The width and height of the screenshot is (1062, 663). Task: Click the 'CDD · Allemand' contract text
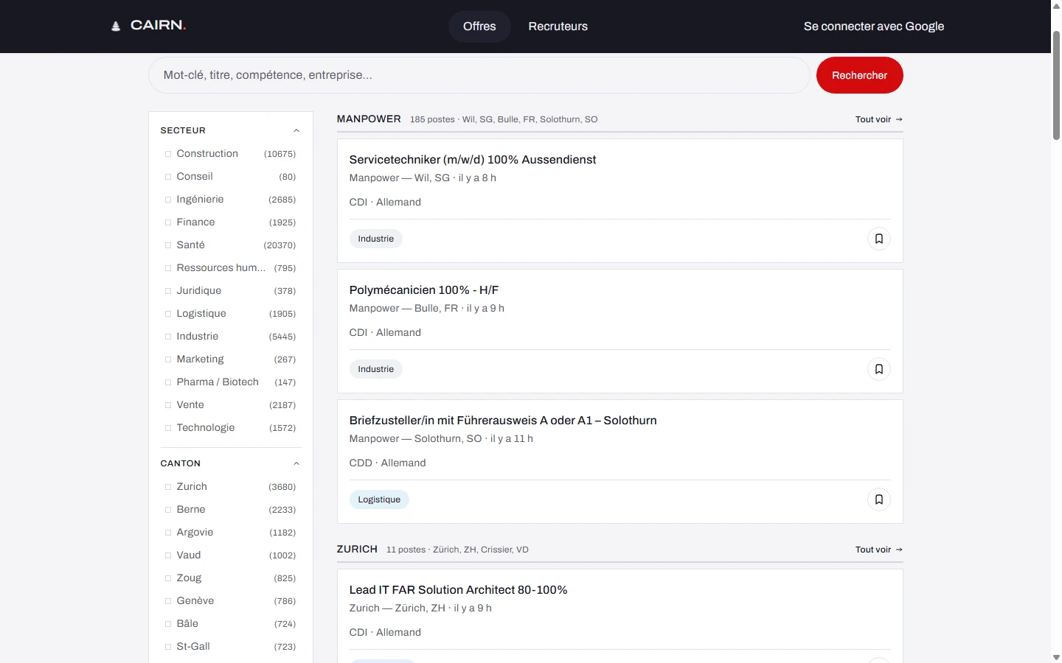click(x=387, y=463)
